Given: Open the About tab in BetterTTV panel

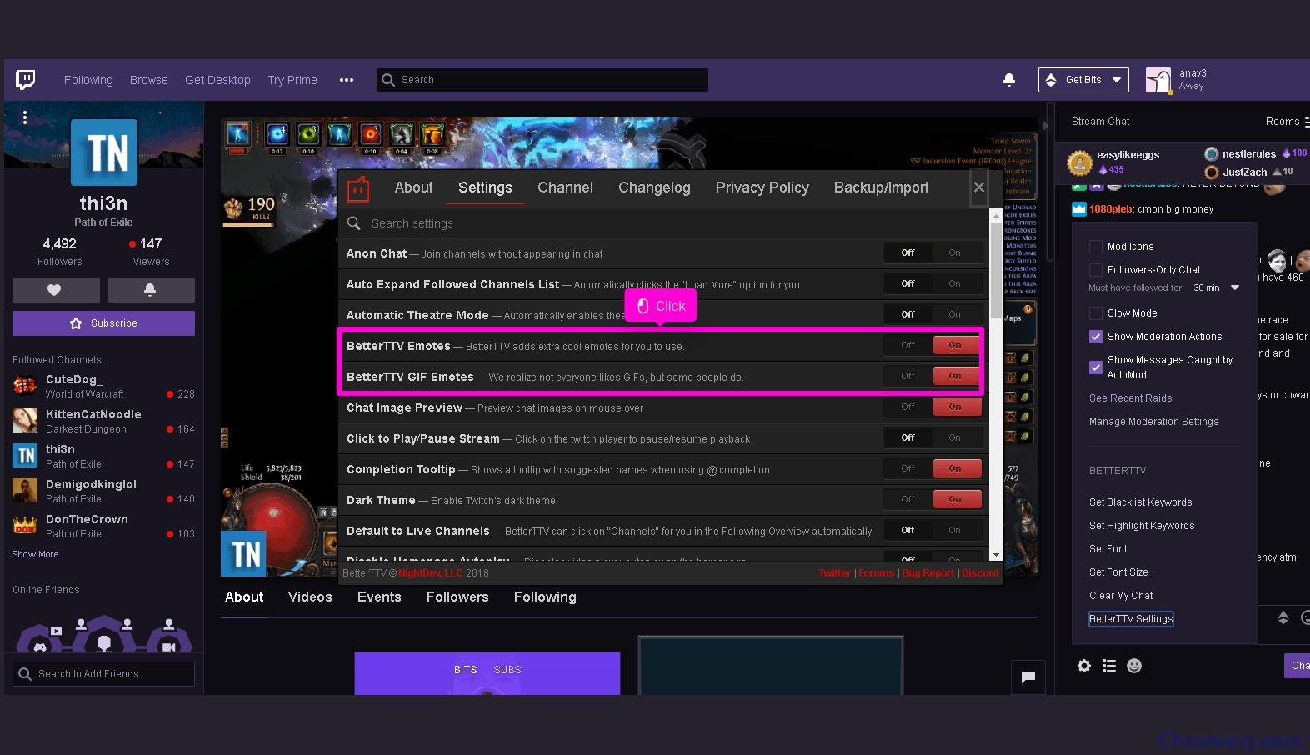Looking at the screenshot, I should [x=413, y=187].
